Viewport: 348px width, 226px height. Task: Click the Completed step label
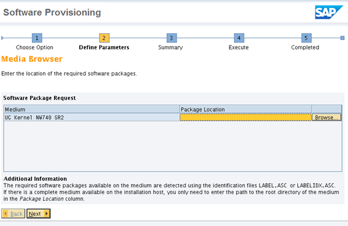305,47
